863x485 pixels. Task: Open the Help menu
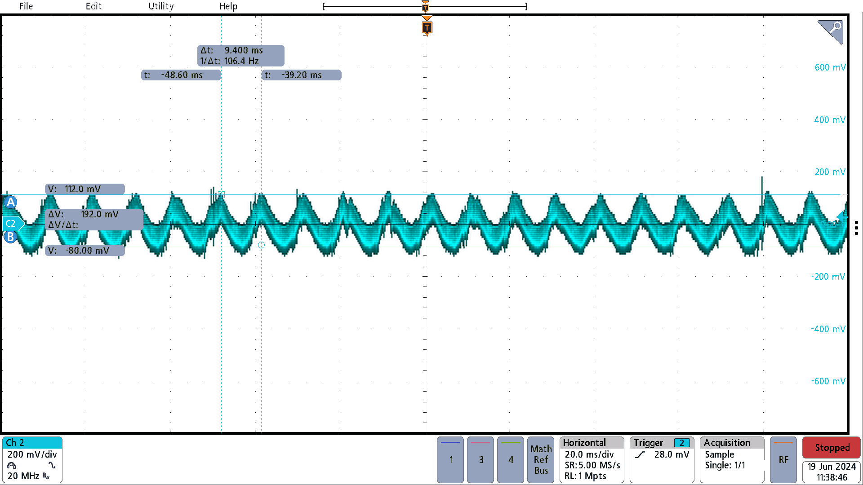coord(228,6)
